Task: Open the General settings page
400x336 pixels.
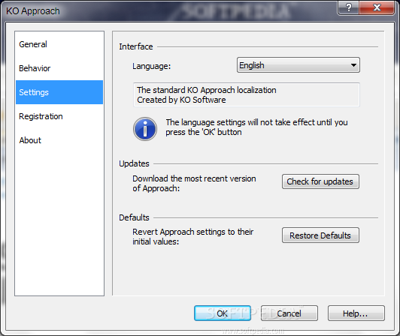Action: [x=59, y=44]
